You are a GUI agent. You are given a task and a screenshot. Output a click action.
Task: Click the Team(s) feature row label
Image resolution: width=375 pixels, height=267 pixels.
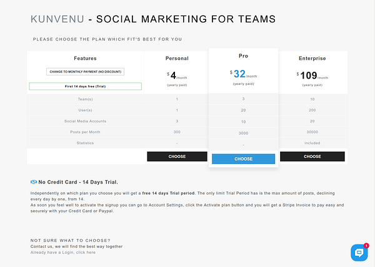click(86, 99)
